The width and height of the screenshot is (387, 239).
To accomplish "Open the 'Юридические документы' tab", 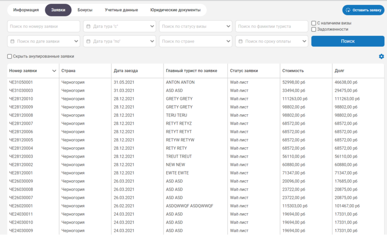I will click(x=175, y=10).
